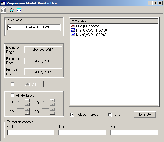
Task: Click the Bad estimation variable field
Action: [x=134, y=132]
